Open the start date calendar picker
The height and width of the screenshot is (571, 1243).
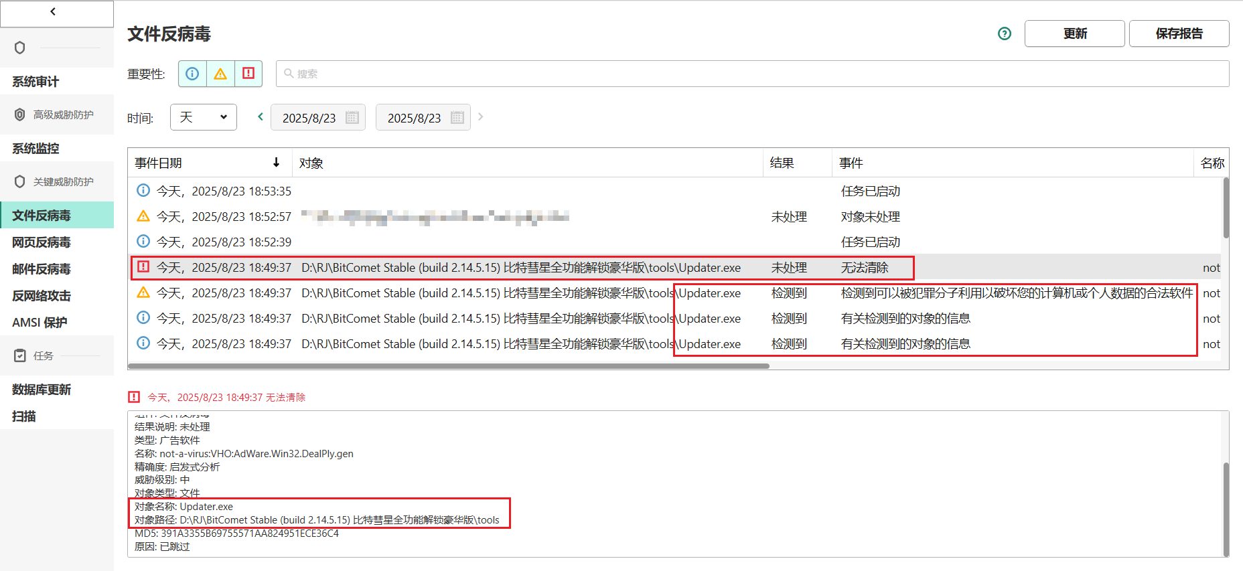coord(352,118)
